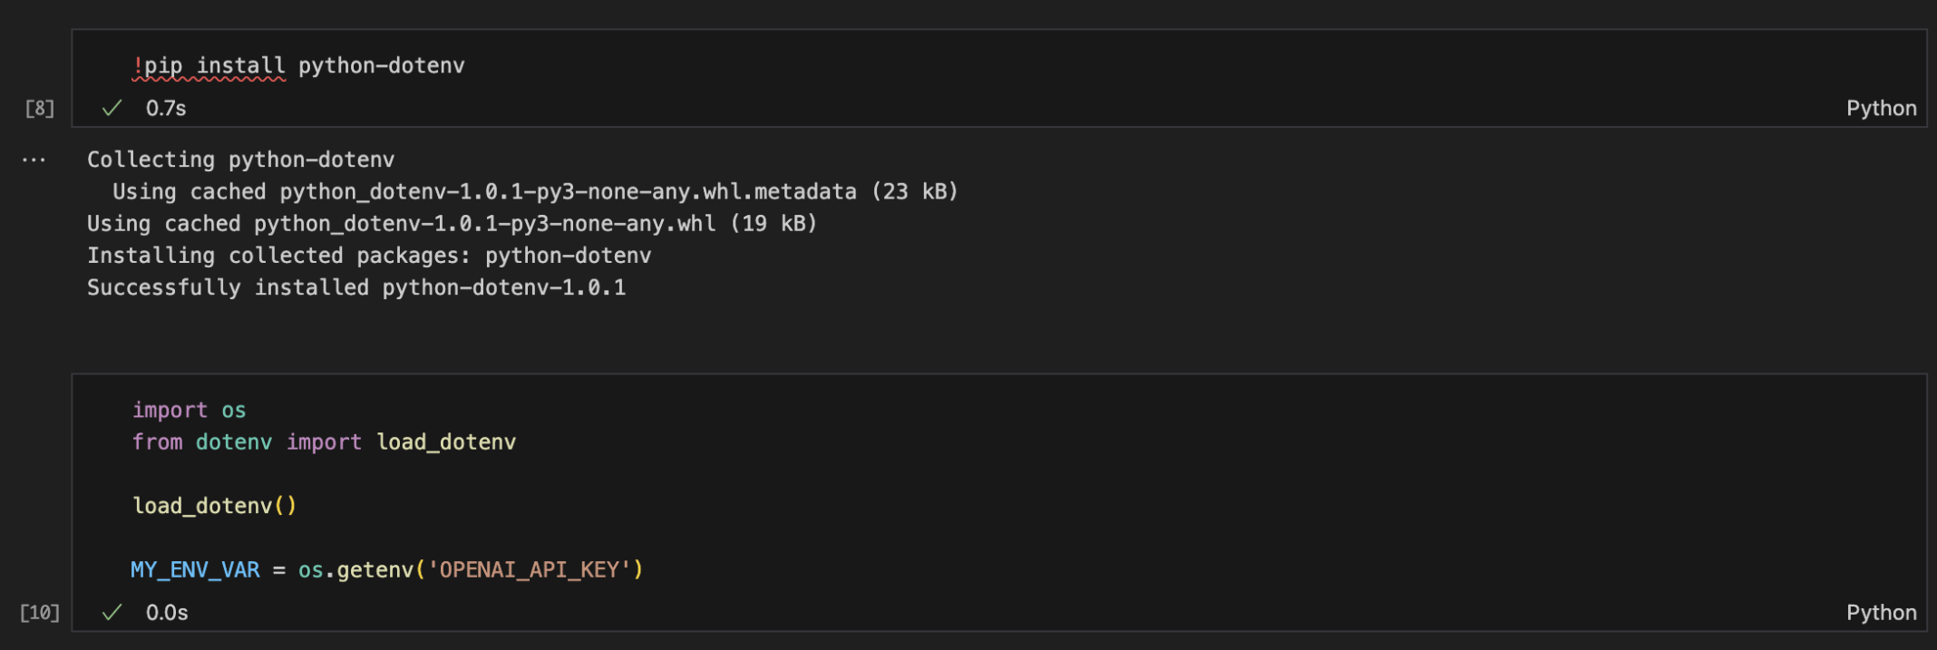Click the 0.0s execution time status
The image size is (1937, 650).
tap(167, 613)
